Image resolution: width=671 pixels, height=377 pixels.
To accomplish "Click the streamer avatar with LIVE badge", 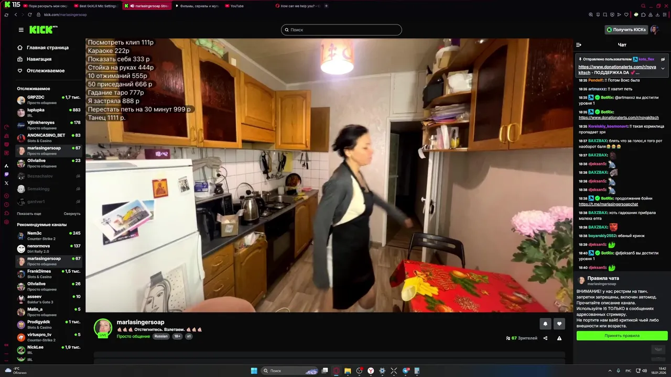I will tap(103, 328).
